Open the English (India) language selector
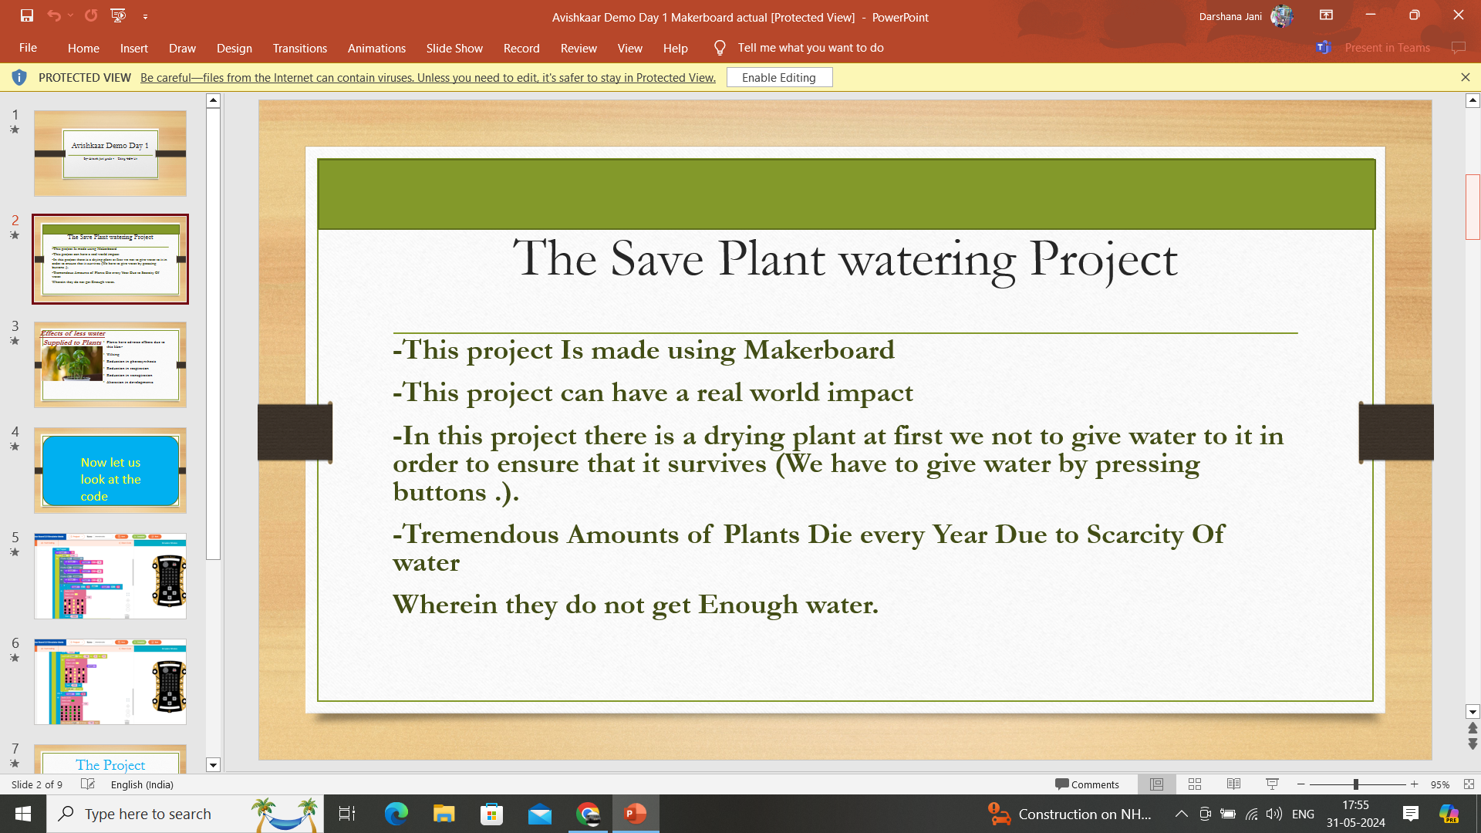 [x=142, y=784]
